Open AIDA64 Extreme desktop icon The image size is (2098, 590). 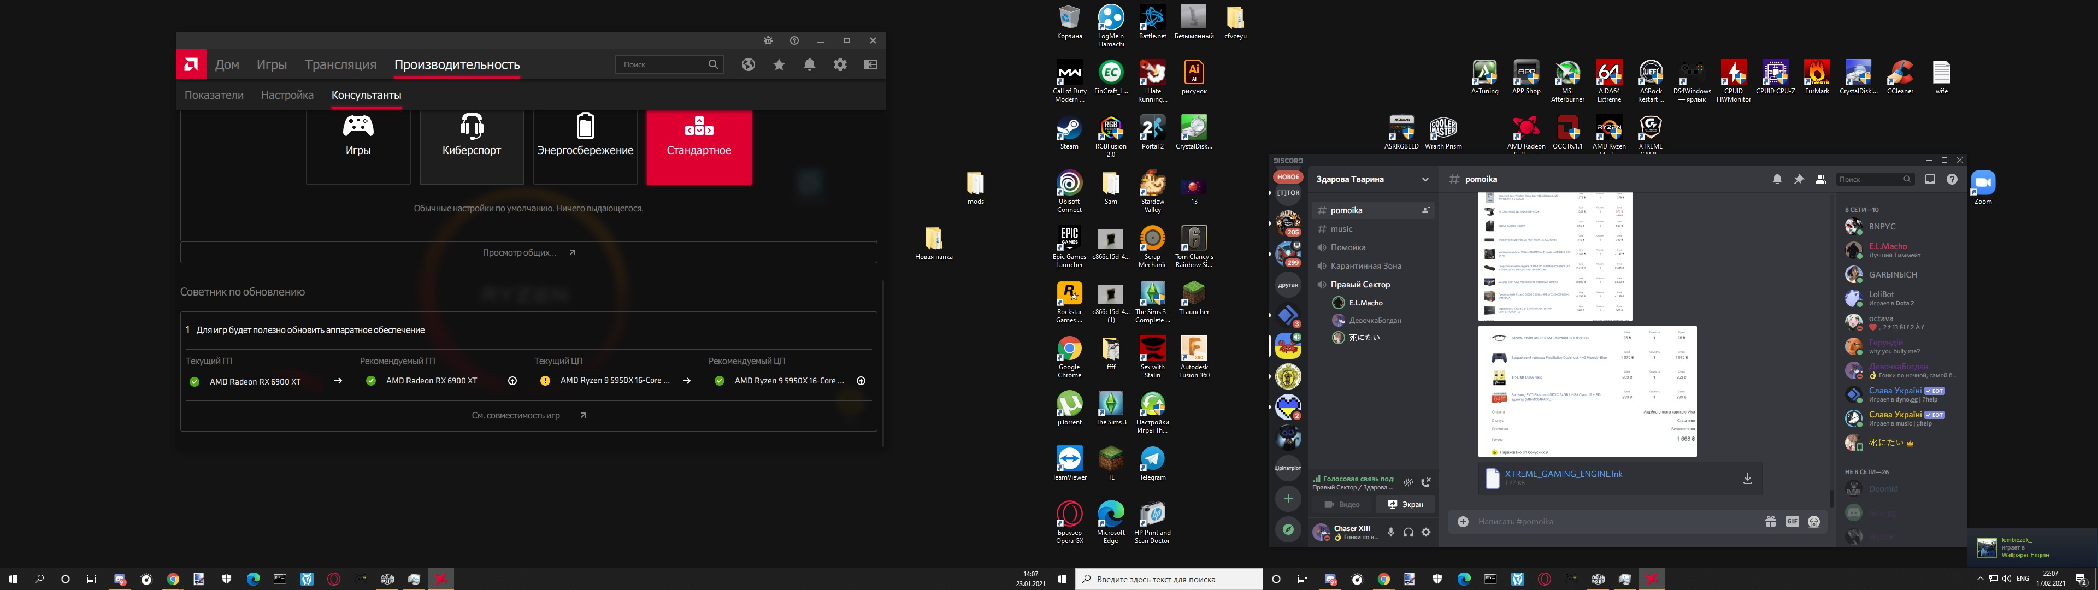pyautogui.click(x=1608, y=81)
